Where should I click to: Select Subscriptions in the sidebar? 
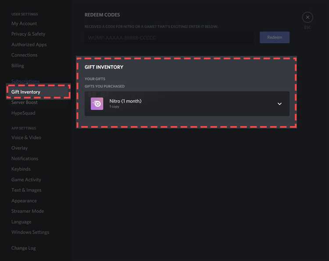25,81
